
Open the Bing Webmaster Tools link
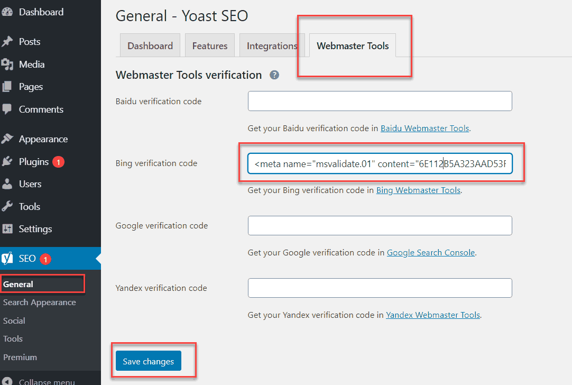click(x=418, y=190)
